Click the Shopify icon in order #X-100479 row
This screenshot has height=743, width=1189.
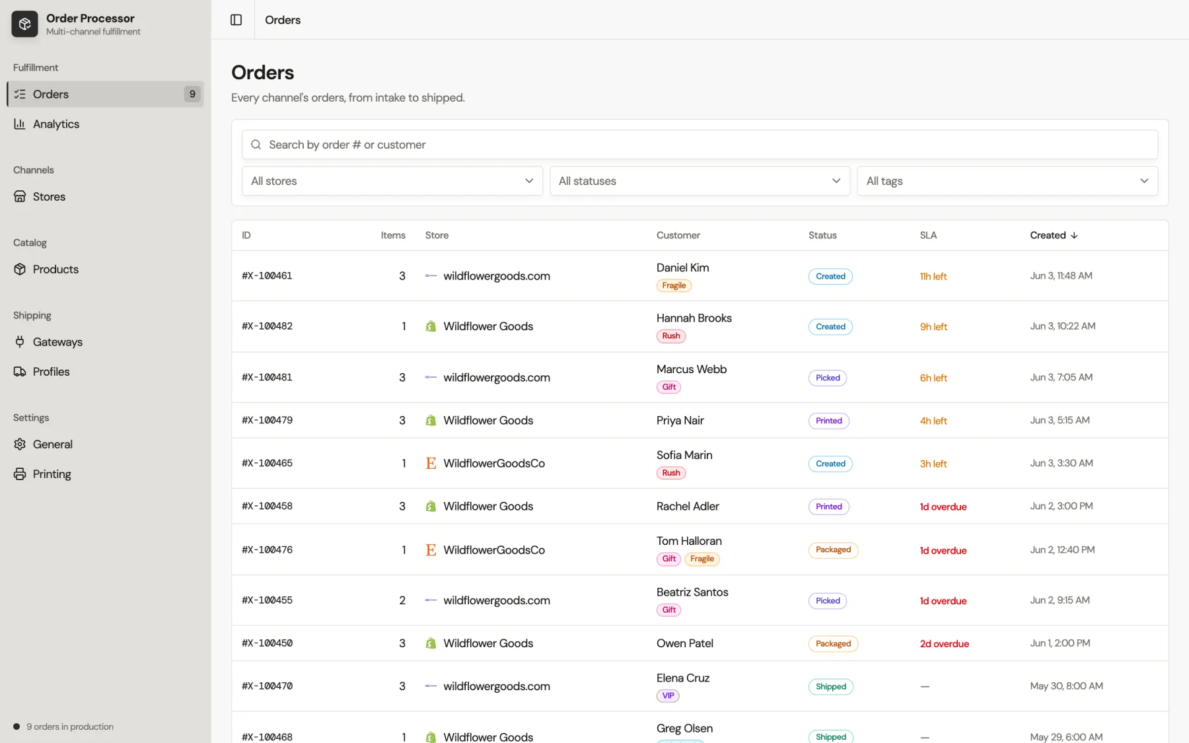coord(431,421)
